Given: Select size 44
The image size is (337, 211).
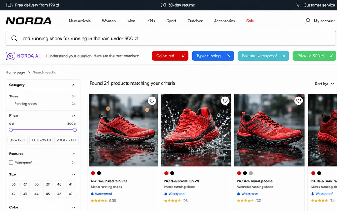Looking at the screenshot, I should coord(37,194).
